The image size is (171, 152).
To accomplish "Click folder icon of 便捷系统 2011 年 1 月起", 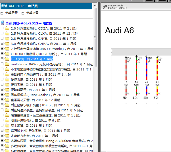I will click(x=7, y=80).
